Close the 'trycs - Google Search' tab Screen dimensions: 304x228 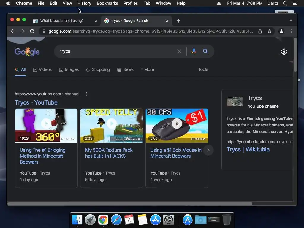coord(167,21)
